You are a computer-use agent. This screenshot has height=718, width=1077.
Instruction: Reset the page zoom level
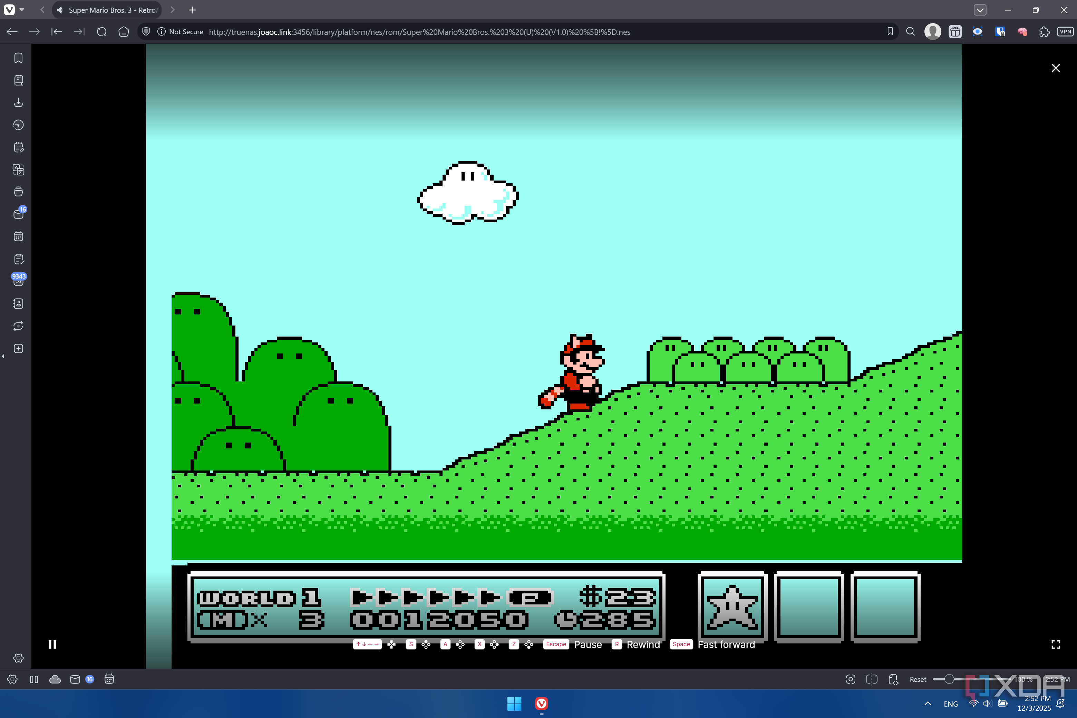(x=918, y=680)
